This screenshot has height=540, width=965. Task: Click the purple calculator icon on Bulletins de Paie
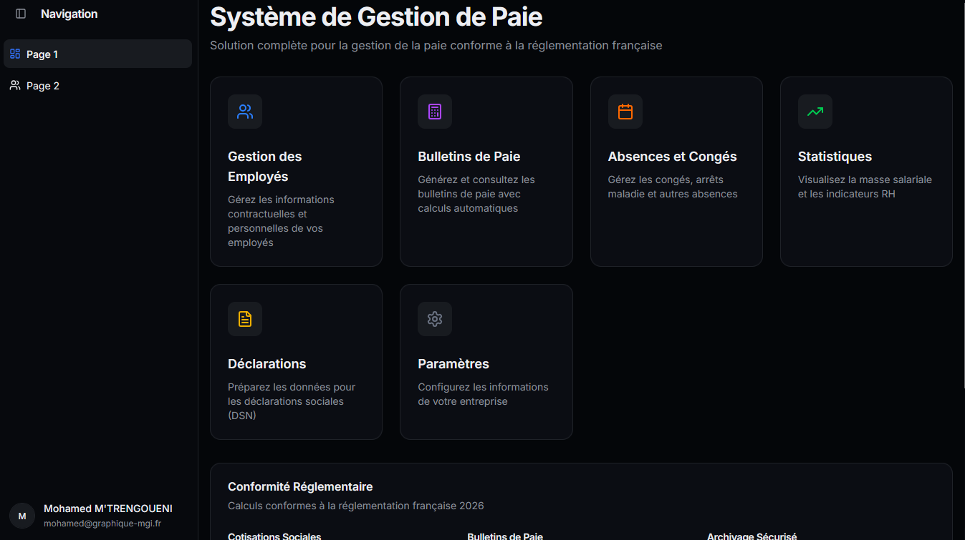(434, 112)
